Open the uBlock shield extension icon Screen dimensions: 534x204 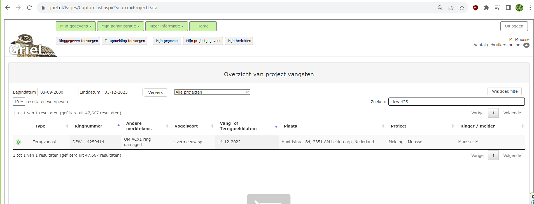click(475, 8)
